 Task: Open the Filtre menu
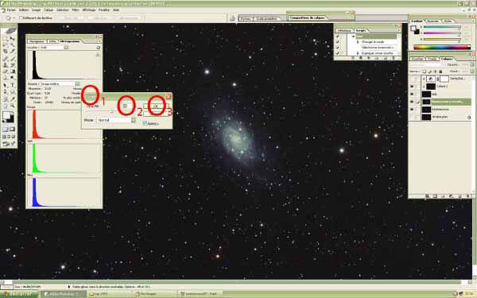point(76,10)
